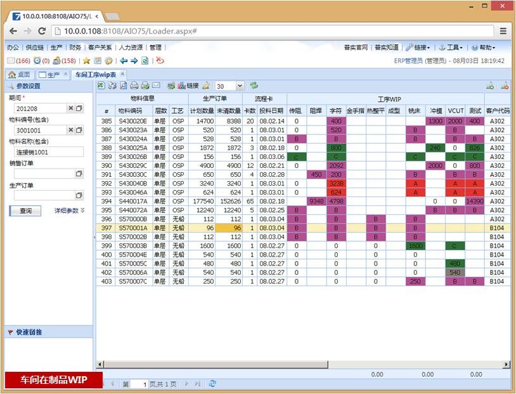The image size is (516, 394).
Task: Go forward with the blue right arrow
Action: 134,61
